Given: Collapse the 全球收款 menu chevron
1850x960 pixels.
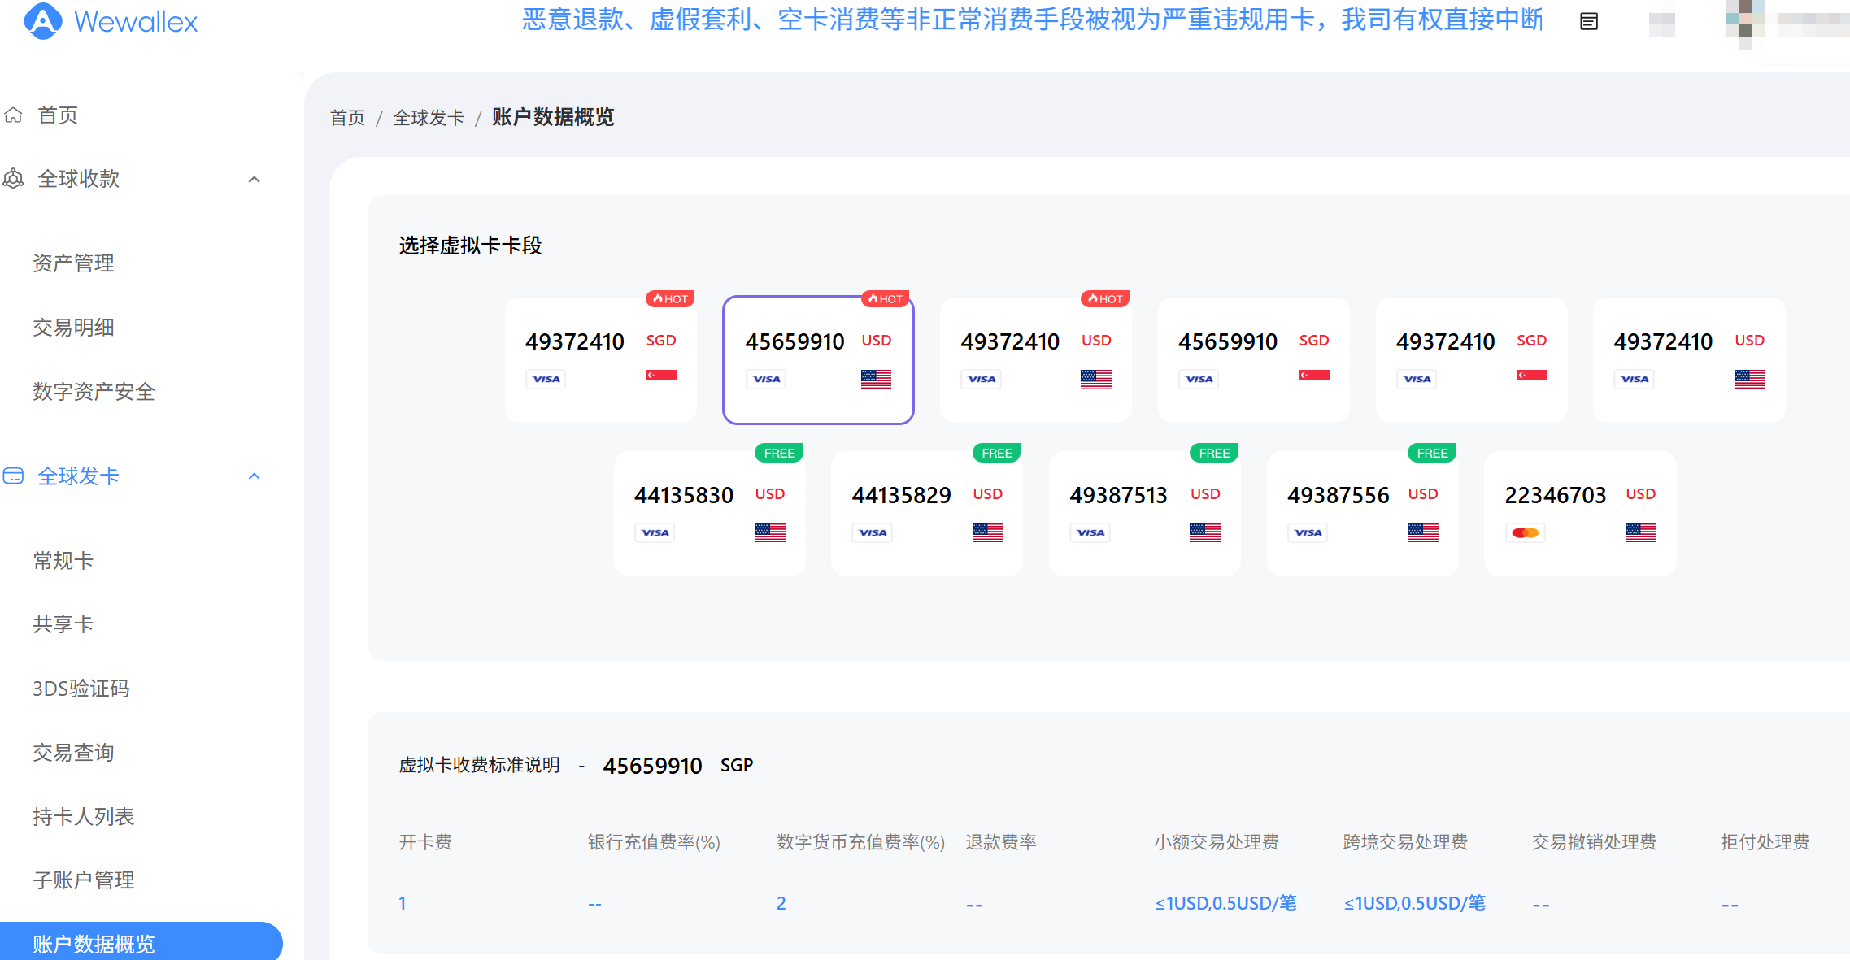Looking at the screenshot, I should (x=254, y=180).
